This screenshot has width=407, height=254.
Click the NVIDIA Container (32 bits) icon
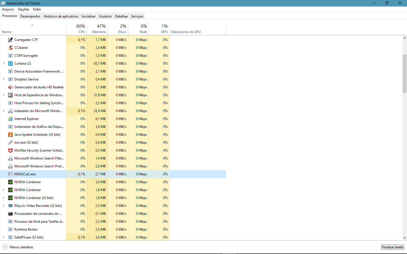[10, 198]
